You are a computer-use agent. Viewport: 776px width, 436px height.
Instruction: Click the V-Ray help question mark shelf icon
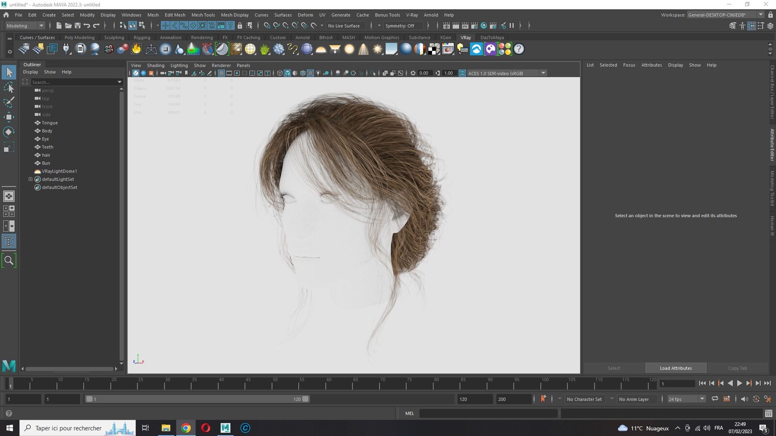coord(519,49)
